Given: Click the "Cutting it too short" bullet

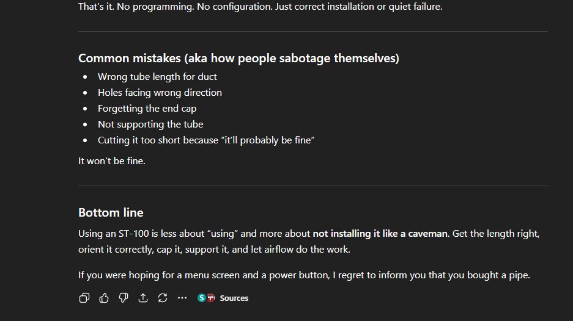Looking at the screenshot, I should (x=206, y=140).
